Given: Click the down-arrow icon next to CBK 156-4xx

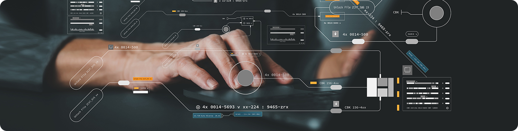Looking at the screenshot, I should tap(336, 104).
